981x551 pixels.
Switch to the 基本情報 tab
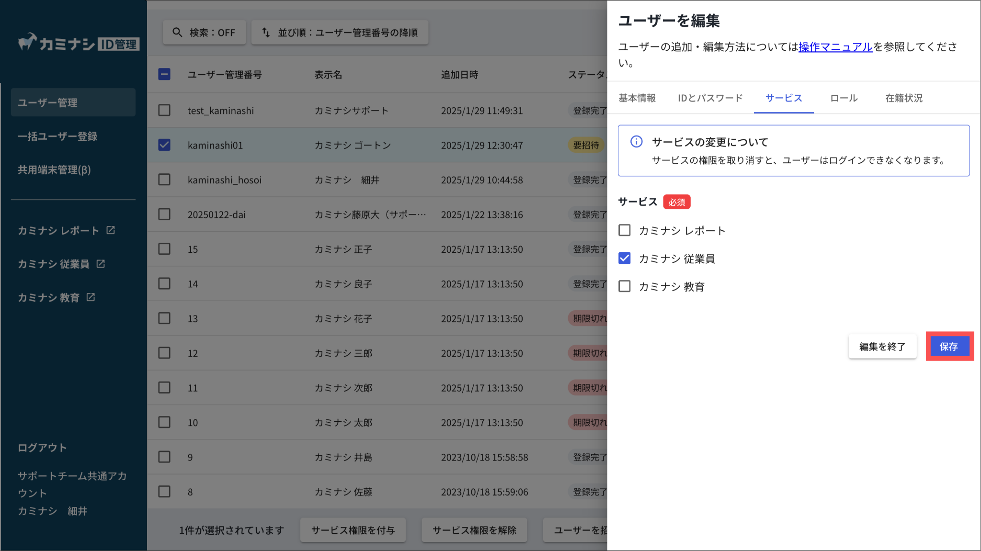(637, 98)
